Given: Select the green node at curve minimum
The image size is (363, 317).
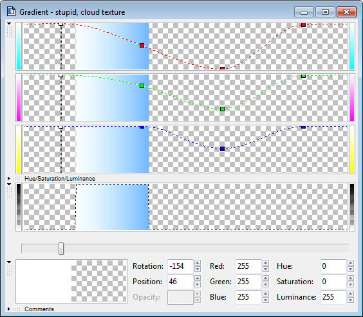Looking at the screenshot, I should pos(222,109).
